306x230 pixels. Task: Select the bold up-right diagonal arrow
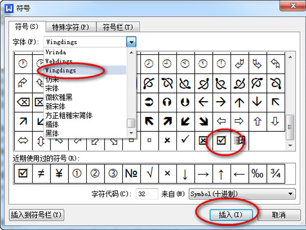point(167,121)
